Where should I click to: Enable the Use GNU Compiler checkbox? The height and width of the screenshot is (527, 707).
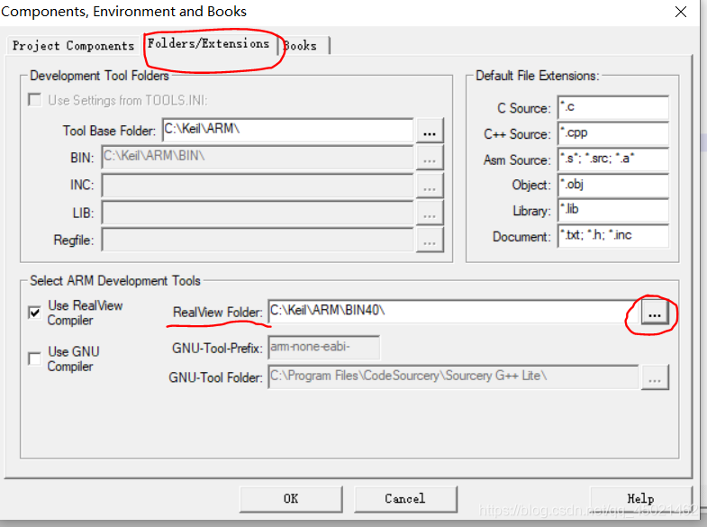coord(35,359)
